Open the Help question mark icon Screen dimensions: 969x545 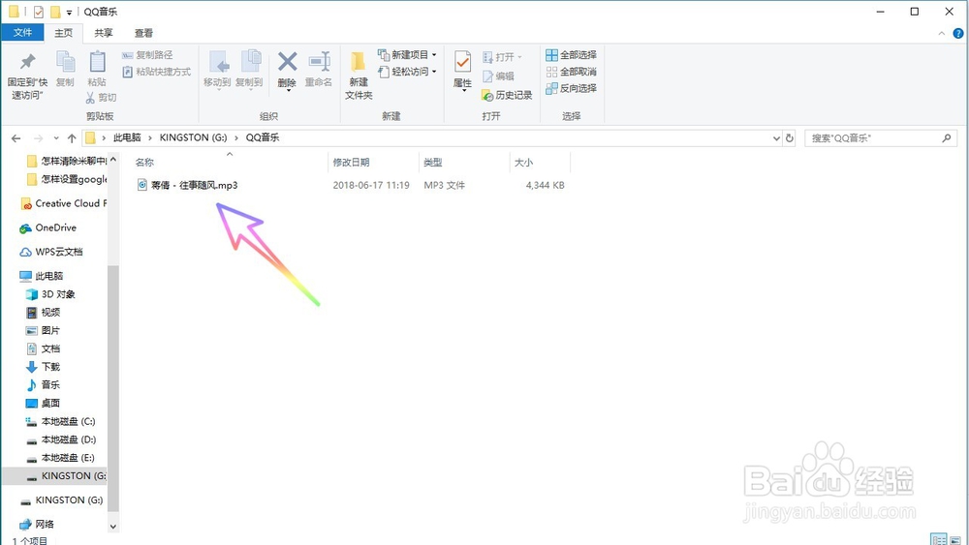tap(958, 33)
